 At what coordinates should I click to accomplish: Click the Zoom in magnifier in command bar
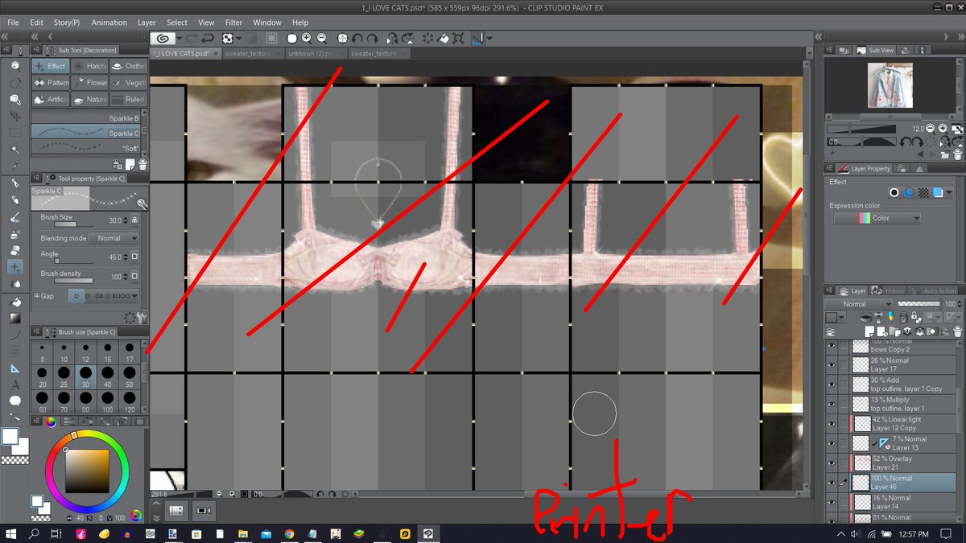pyautogui.click(x=307, y=38)
